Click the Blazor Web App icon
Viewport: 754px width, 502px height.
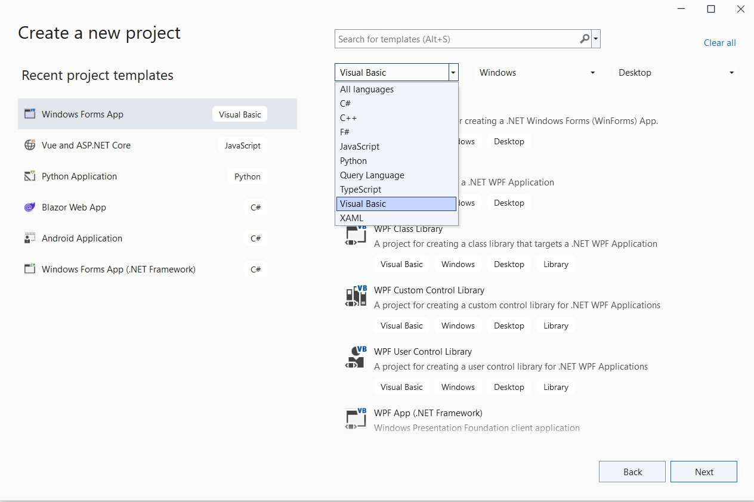(30, 207)
